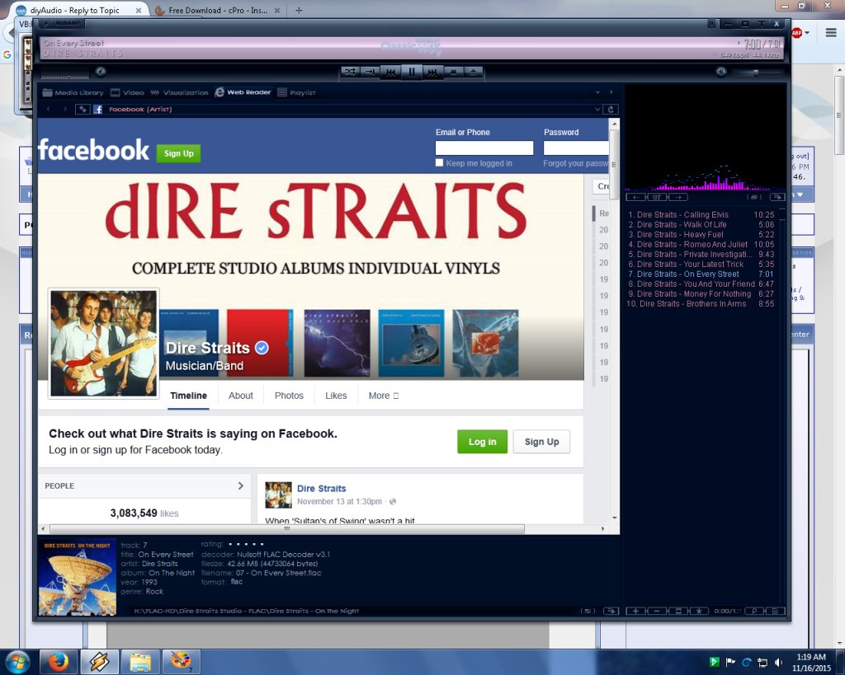845x675 pixels.
Task: Select playlist track Romeo And Juliet
Action: click(x=701, y=245)
